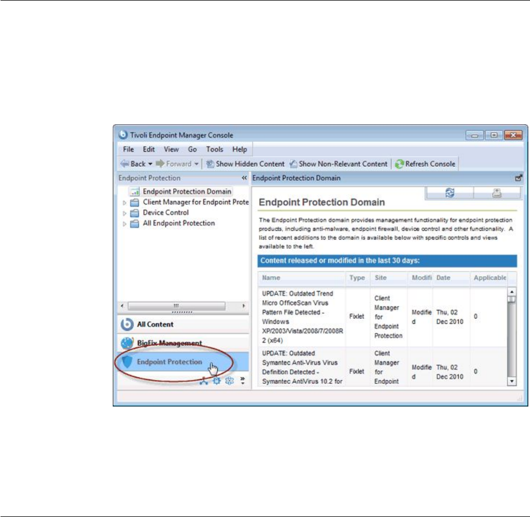Open the Outdated Symantec Anti-Virus fixlet row
This screenshot has width=530, height=517.
point(382,366)
